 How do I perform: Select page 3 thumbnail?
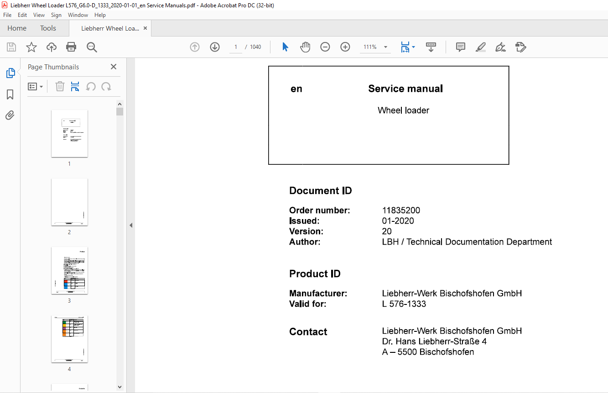click(69, 270)
